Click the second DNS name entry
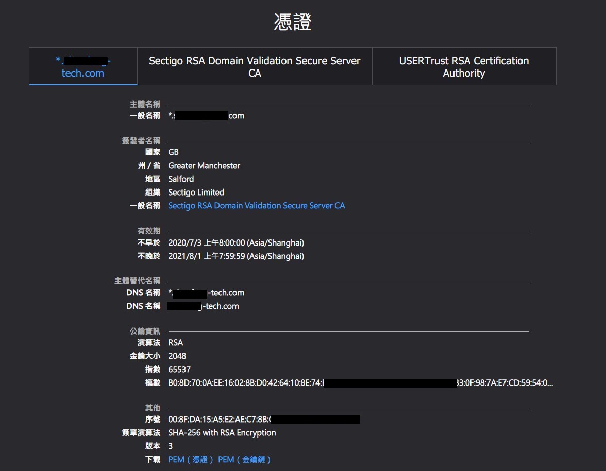606x471 pixels. (x=203, y=306)
